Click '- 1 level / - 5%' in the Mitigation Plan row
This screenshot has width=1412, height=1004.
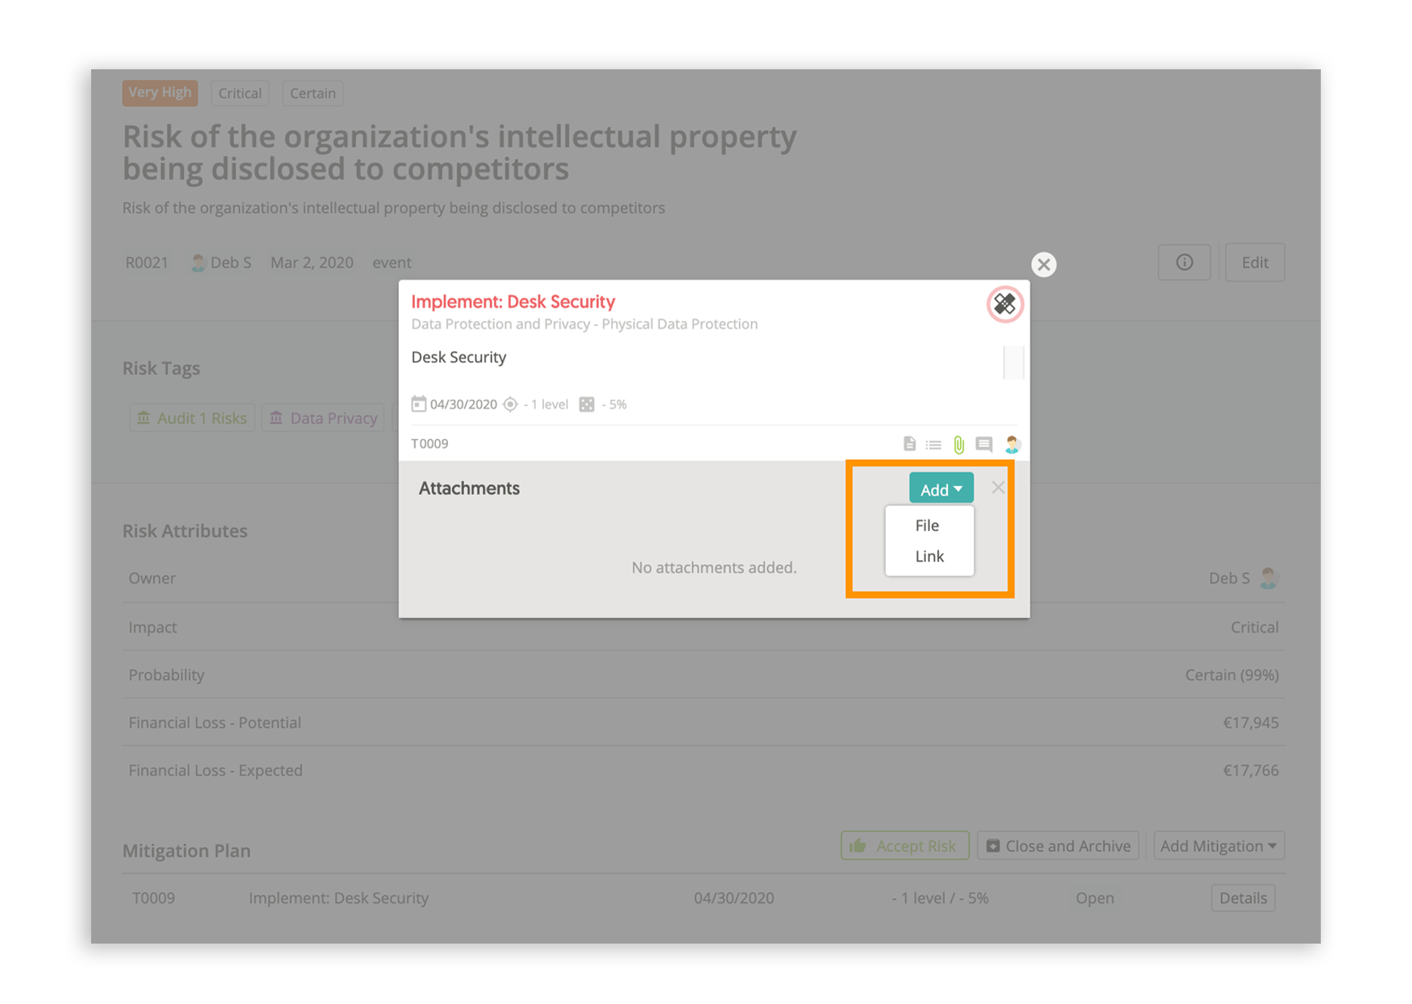940,898
